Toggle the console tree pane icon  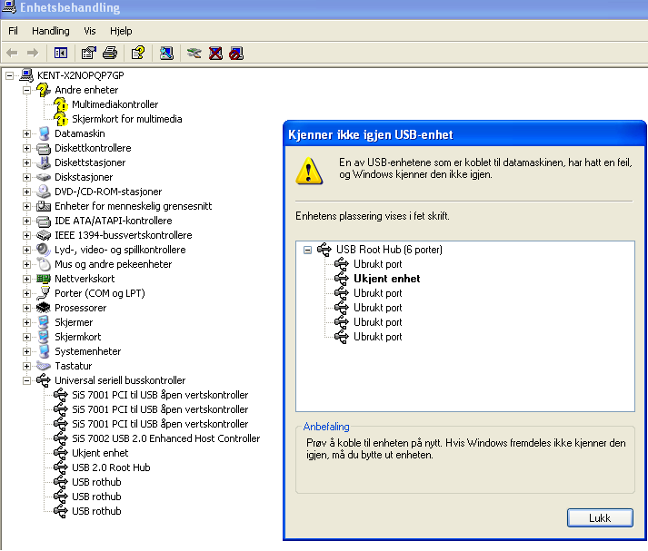click(x=61, y=53)
